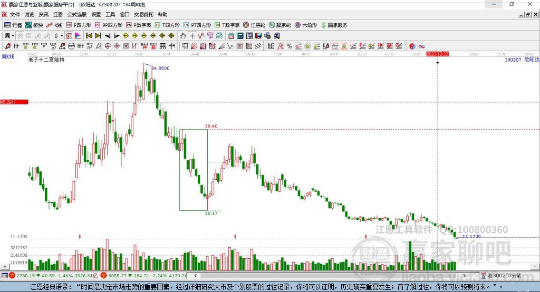Open P数字表 number table

(x=139, y=25)
